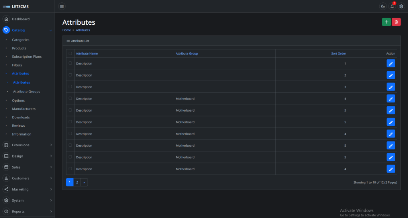Select the checkbox of the last table row
This screenshot has height=218, width=408.
71,169
